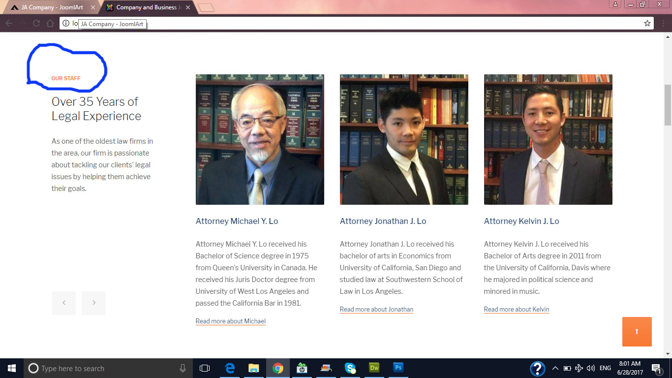The height and width of the screenshot is (378, 672).
Task: Open the Read more about Kelvin link
Action: pyautogui.click(x=517, y=310)
